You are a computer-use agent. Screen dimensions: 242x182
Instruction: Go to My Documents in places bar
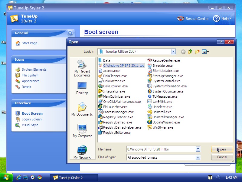click(x=82, y=109)
